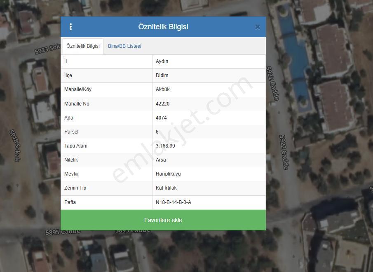The height and width of the screenshot is (272, 373).
Task: Click the Pafta value N18-B-14-B-3-A
Action: click(x=174, y=202)
